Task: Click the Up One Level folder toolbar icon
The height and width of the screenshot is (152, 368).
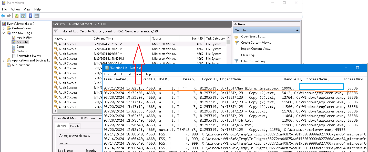Action: point(17,16)
